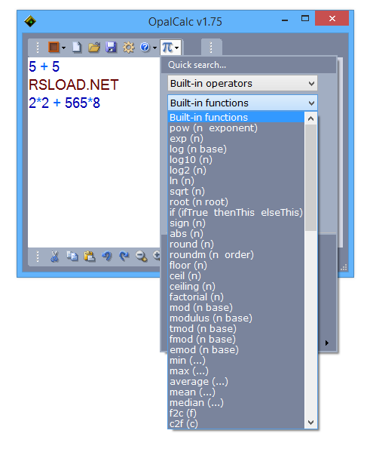Undo the last action with the left arrow
This screenshot has width=370, height=452.
click(x=106, y=256)
